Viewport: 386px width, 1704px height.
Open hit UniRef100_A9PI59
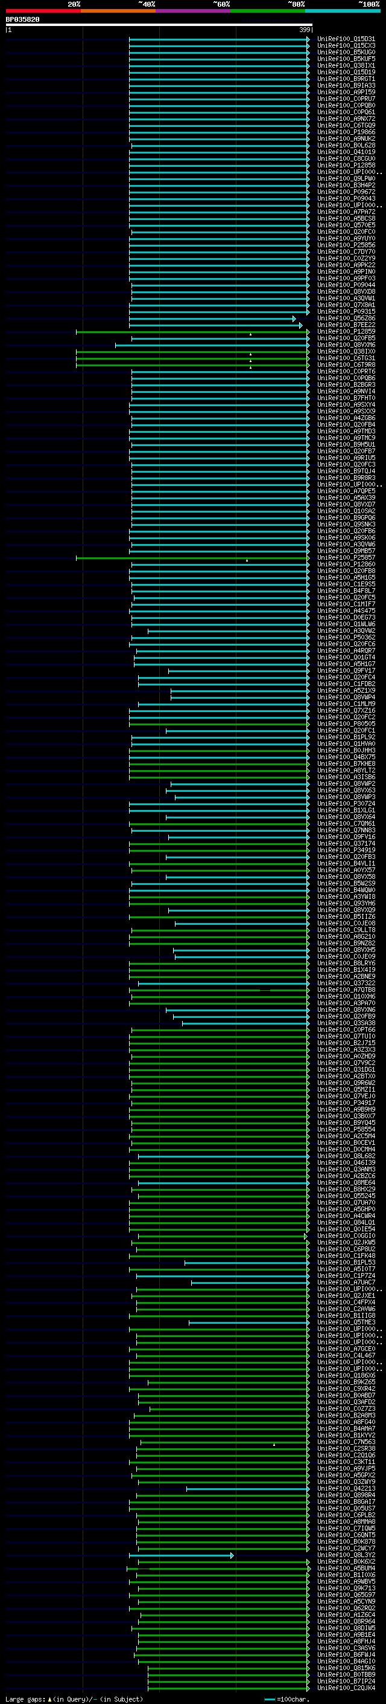346,92
